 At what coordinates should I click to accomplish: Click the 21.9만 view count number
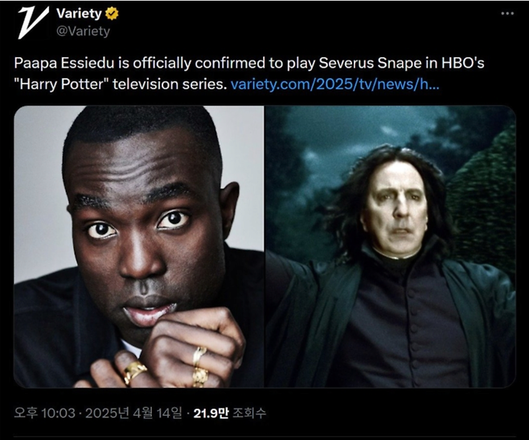(x=211, y=413)
